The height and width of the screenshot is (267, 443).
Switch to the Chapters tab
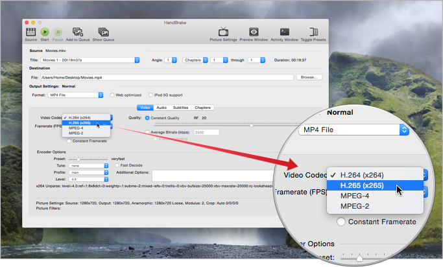click(202, 108)
